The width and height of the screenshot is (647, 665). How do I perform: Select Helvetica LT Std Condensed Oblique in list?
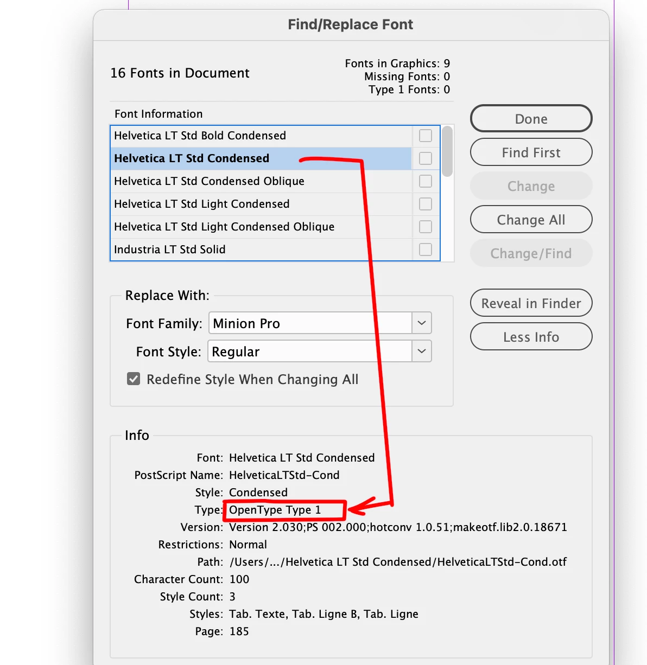point(261,181)
